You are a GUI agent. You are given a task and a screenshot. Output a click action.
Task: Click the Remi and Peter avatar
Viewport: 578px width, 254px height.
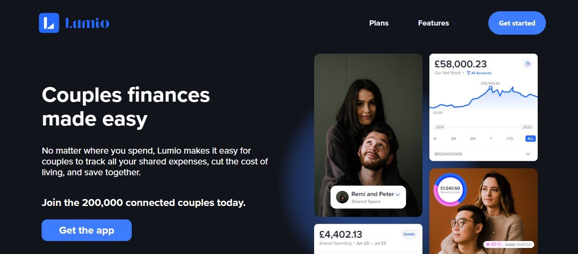pyautogui.click(x=342, y=197)
